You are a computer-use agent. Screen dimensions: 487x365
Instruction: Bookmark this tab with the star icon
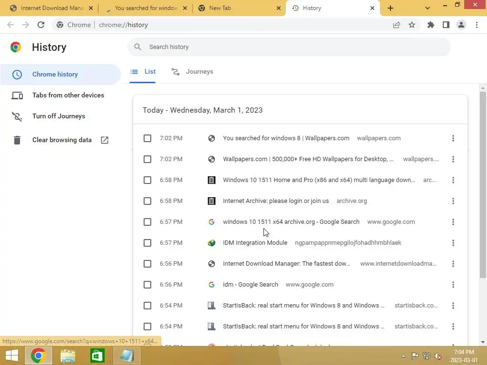click(412, 25)
